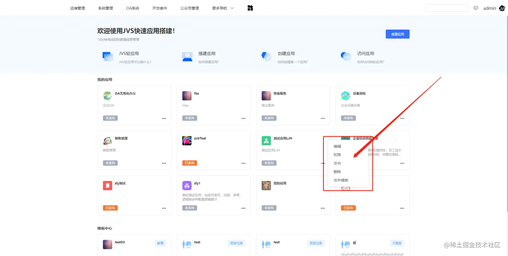
Task: Click the 物业服务 app thumbnail
Action: pos(266,96)
